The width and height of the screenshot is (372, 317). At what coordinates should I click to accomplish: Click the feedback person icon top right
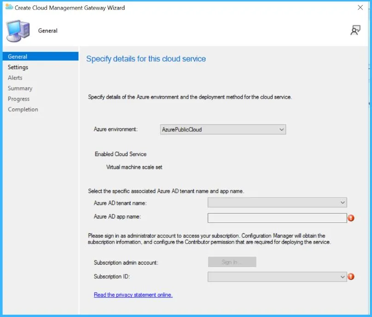[x=355, y=30]
